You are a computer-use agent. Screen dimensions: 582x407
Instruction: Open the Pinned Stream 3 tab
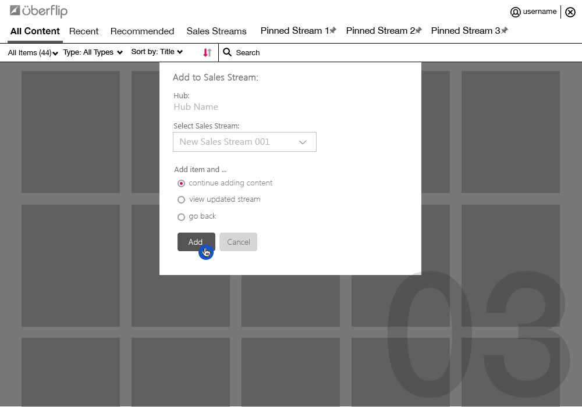click(466, 30)
